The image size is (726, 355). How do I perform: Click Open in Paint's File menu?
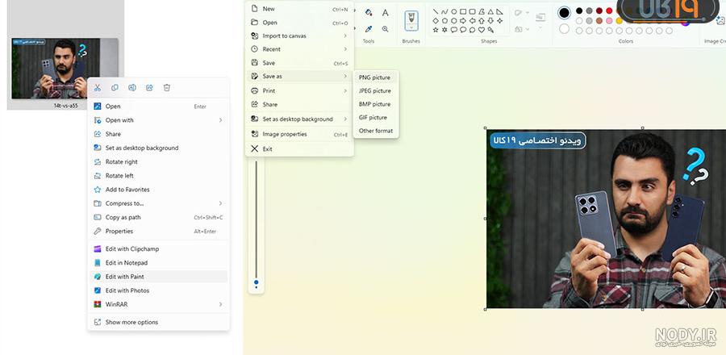[299, 23]
